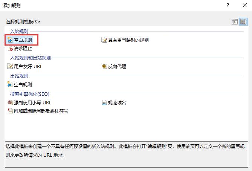Click the 具有重写映射的规则 icon

104,40
